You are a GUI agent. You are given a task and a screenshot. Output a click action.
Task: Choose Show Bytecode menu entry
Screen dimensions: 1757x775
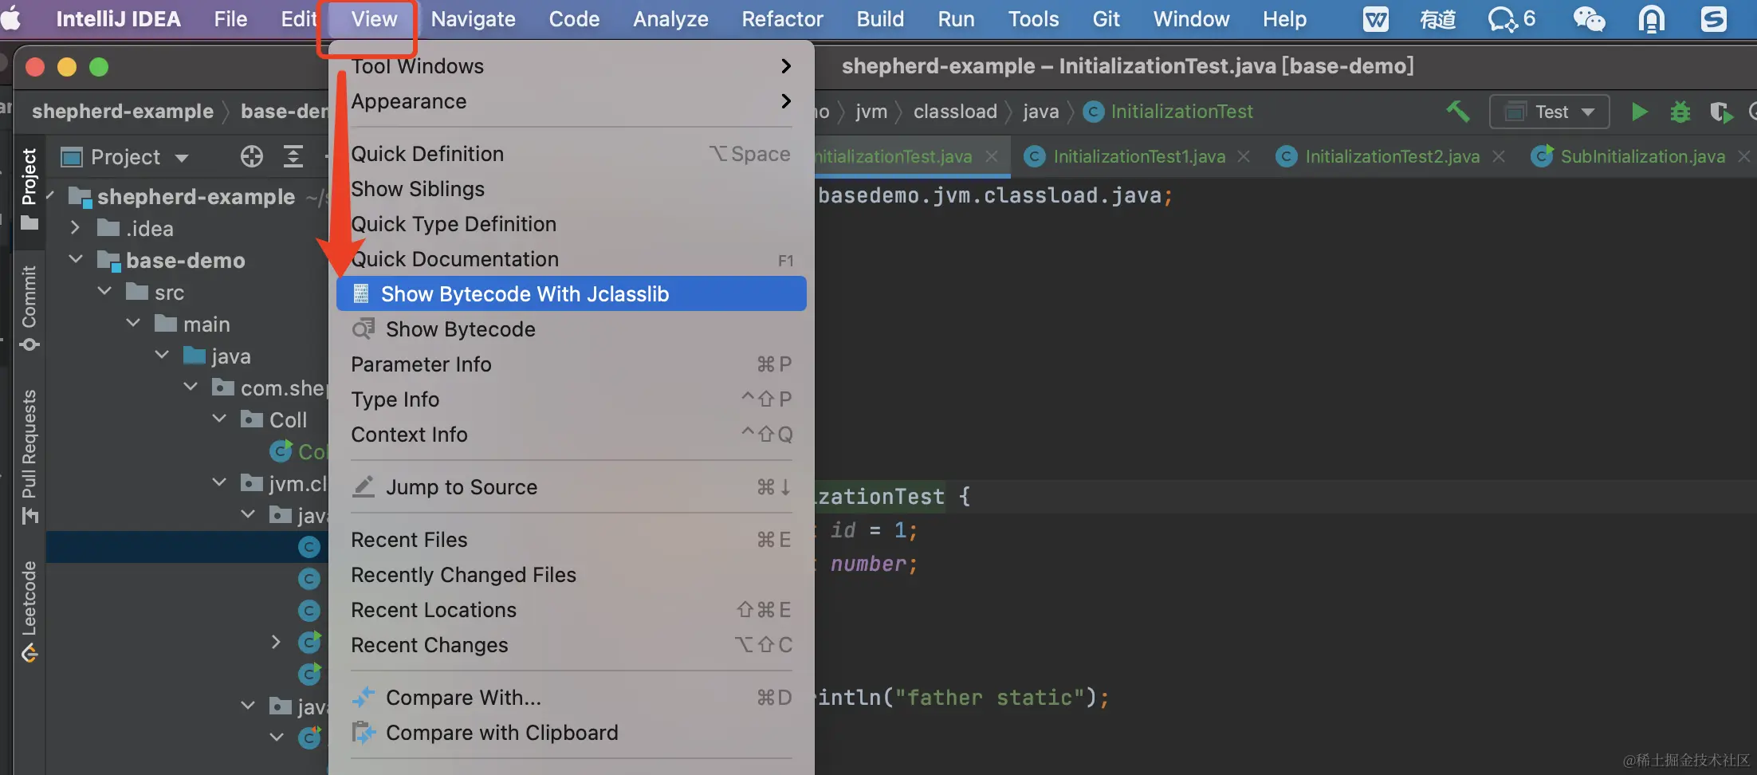click(571, 329)
